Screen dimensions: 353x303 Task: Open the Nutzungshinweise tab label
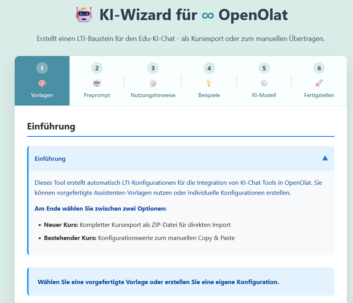tap(153, 95)
